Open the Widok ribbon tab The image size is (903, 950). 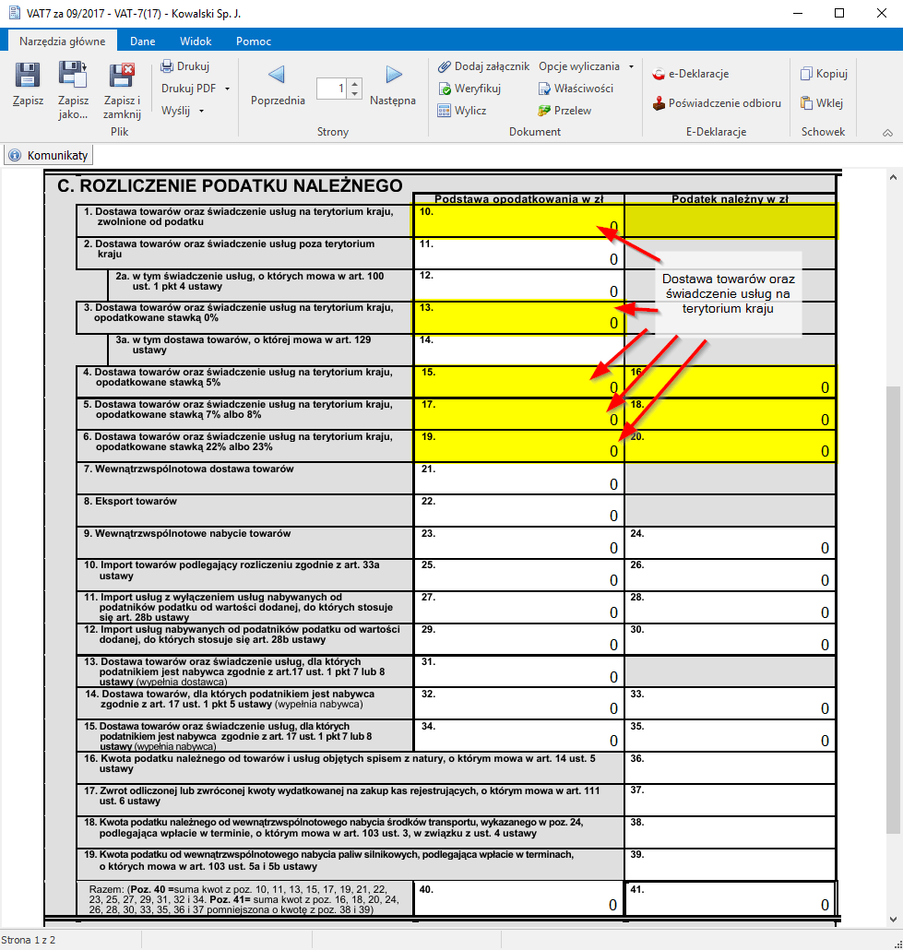(x=196, y=42)
